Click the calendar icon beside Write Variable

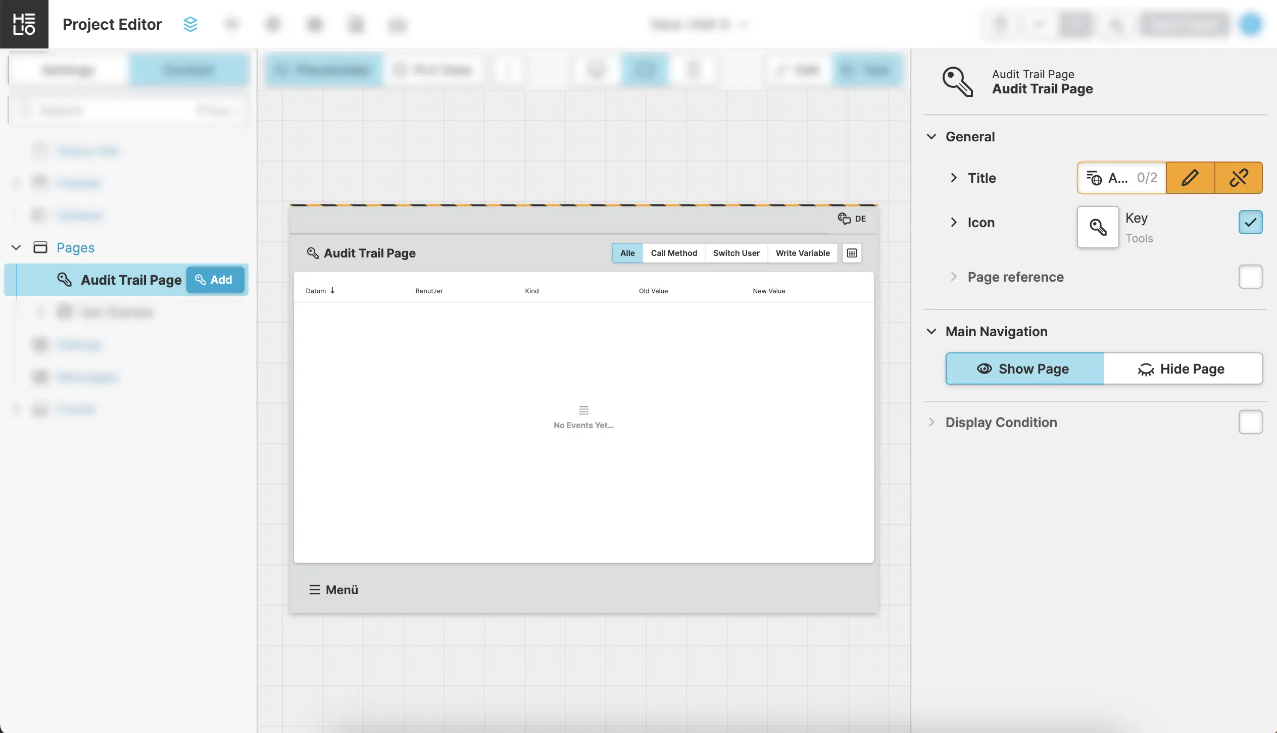click(852, 253)
